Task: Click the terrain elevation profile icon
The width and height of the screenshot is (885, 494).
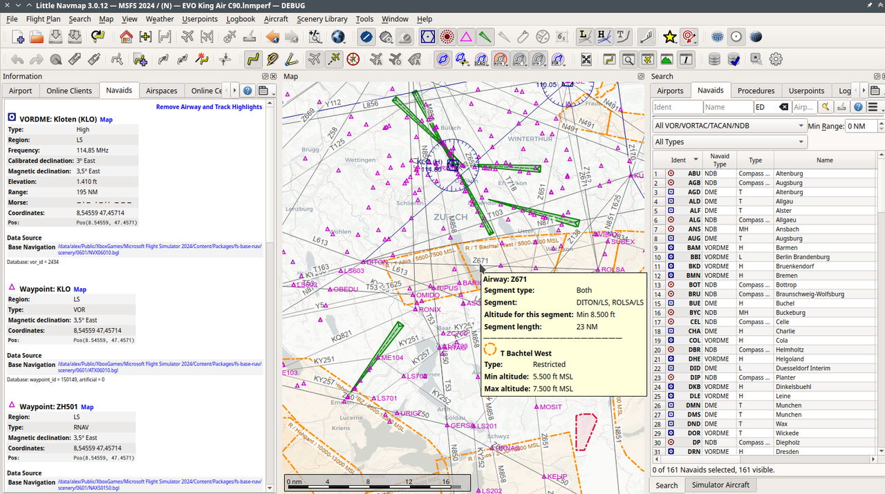Action: tap(667, 59)
